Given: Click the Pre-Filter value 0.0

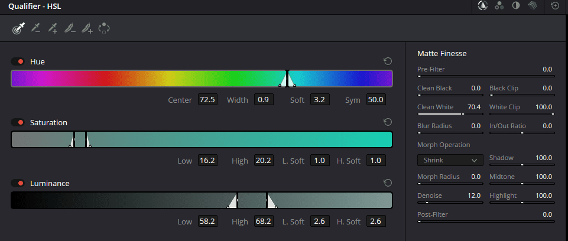Looking at the screenshot, I should pyautogui.click(x=547, y=69).
